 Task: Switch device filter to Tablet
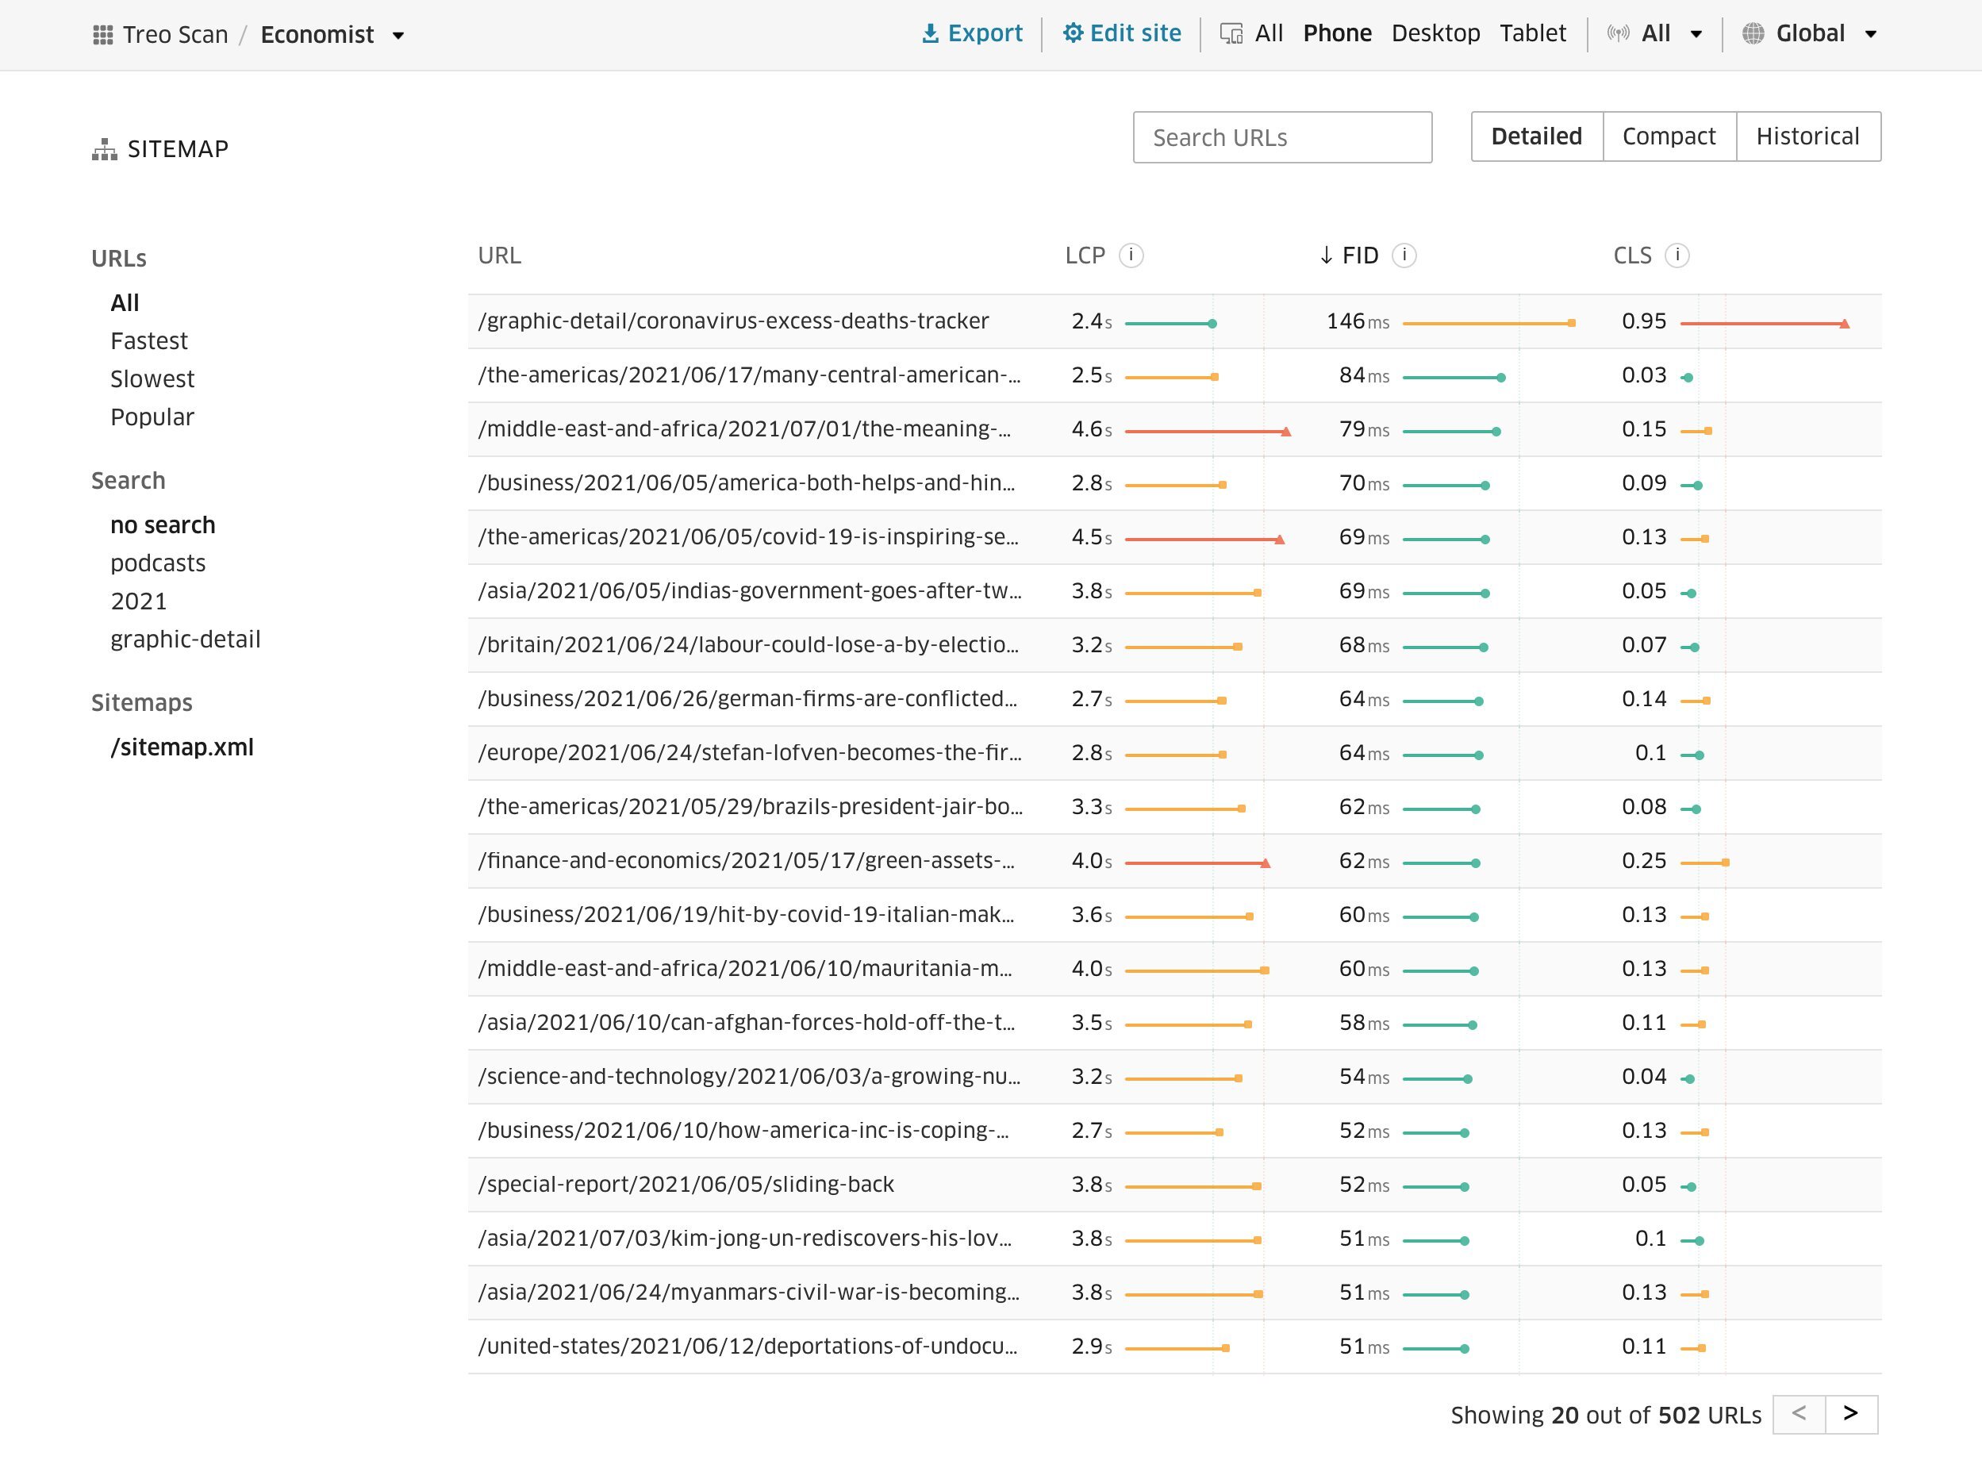(x=1533, y=33)
